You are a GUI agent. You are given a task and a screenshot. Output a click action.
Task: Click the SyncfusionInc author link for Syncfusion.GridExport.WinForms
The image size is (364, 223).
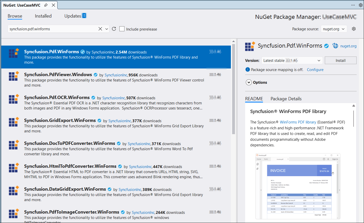coord(120,121)
